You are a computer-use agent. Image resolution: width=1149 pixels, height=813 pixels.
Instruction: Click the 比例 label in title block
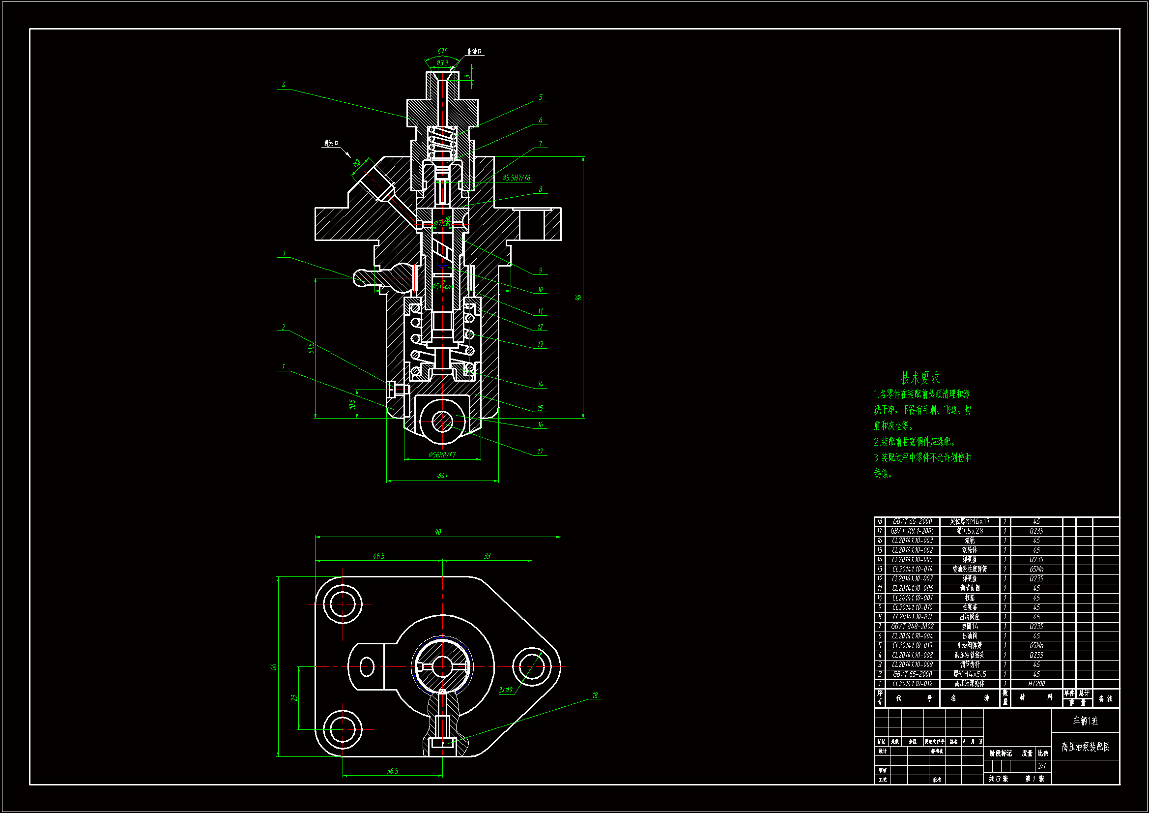coord(1043,753)
